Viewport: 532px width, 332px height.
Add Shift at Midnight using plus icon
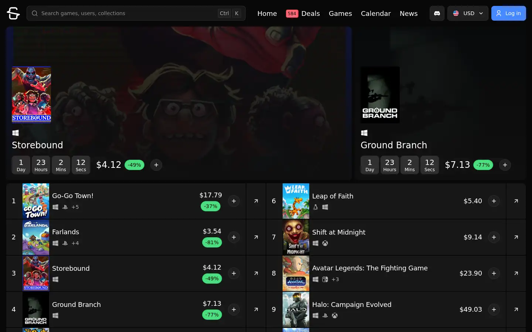(x=494, y=237)
